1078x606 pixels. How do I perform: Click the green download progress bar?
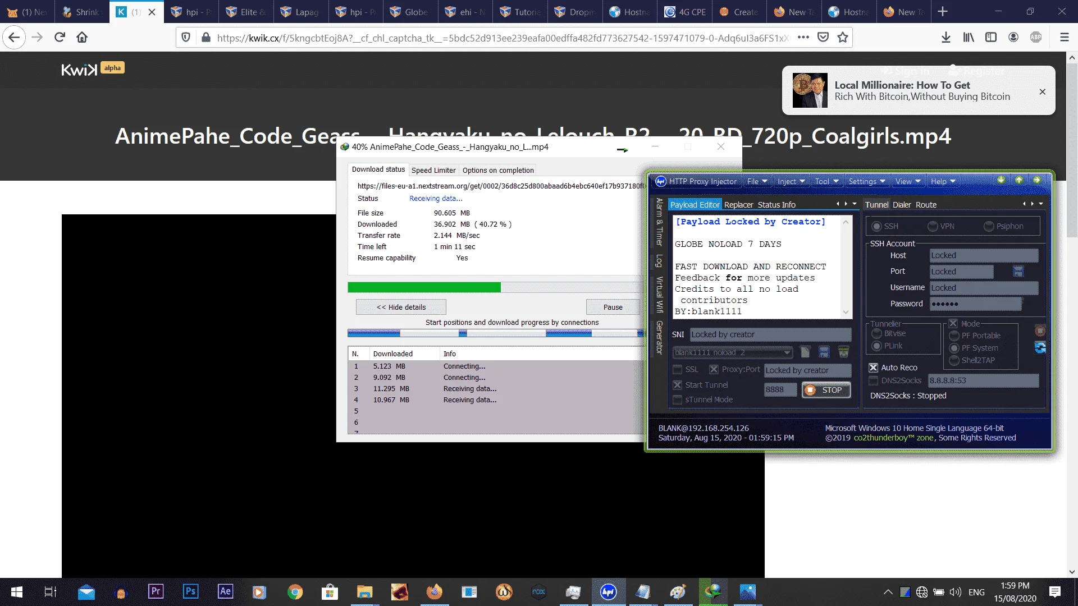[x=424, y=287]
